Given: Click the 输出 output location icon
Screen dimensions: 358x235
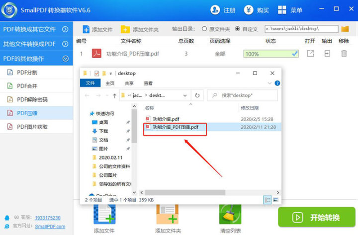Looking at the screenshot, I should pyautogui.click(x=327, y=54).
